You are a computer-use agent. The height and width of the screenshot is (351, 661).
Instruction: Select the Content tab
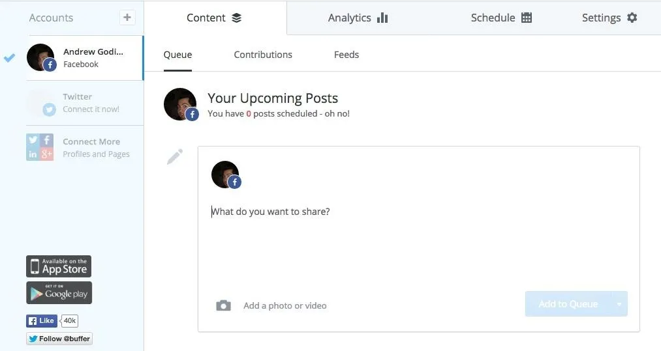coord(214,18)
